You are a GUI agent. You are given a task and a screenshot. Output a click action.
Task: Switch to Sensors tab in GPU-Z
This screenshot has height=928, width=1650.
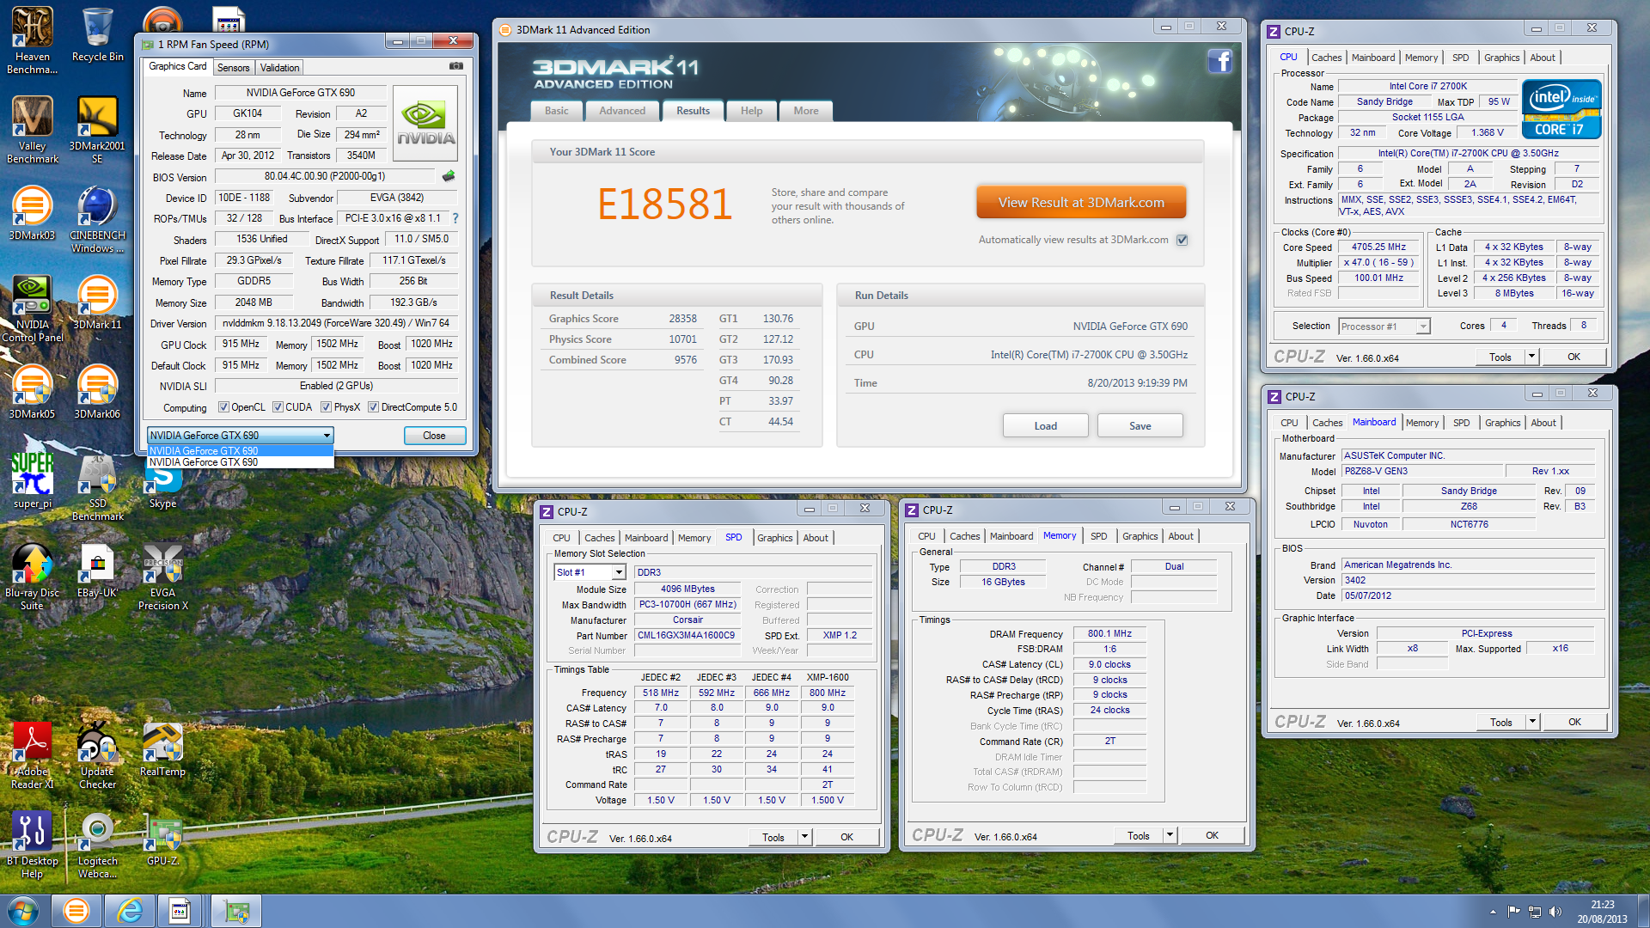[233, 68]
